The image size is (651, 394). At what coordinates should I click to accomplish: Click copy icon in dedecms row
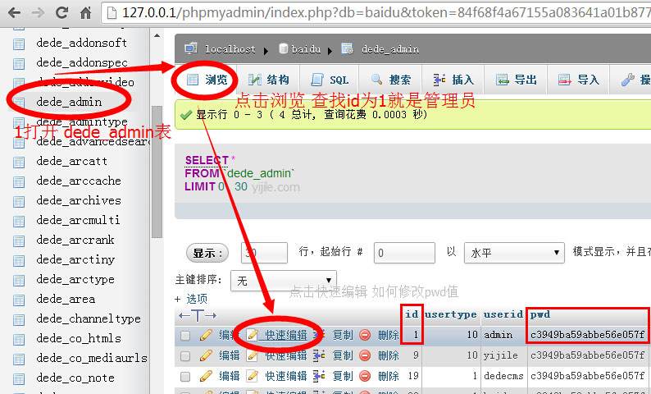319,376
